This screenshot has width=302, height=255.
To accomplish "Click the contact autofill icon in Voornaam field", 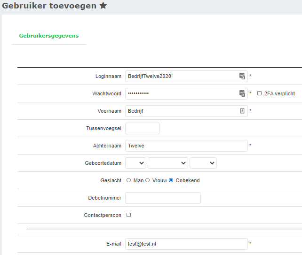I will pos(242,111).
